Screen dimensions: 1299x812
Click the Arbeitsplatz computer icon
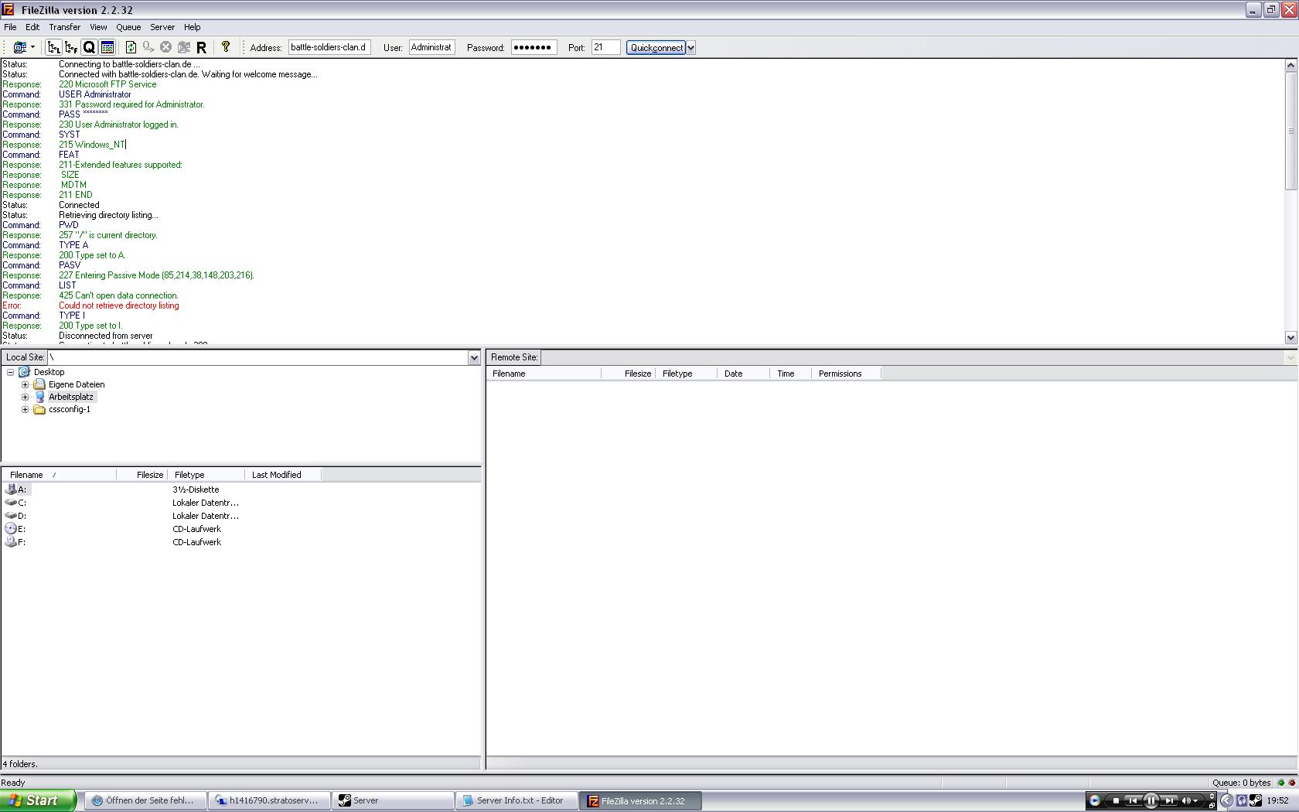point(39,397)
